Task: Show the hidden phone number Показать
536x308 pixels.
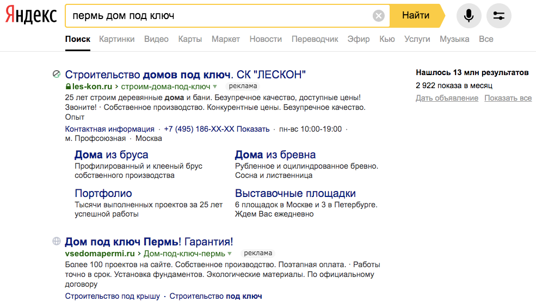Action: click(x=253, y=129)
